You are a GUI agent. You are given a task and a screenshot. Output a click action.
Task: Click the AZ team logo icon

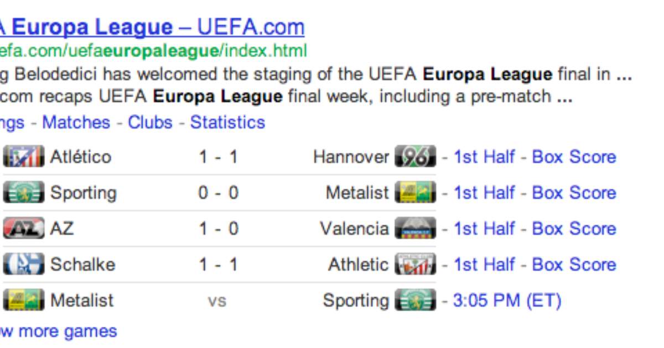(23, 229)
